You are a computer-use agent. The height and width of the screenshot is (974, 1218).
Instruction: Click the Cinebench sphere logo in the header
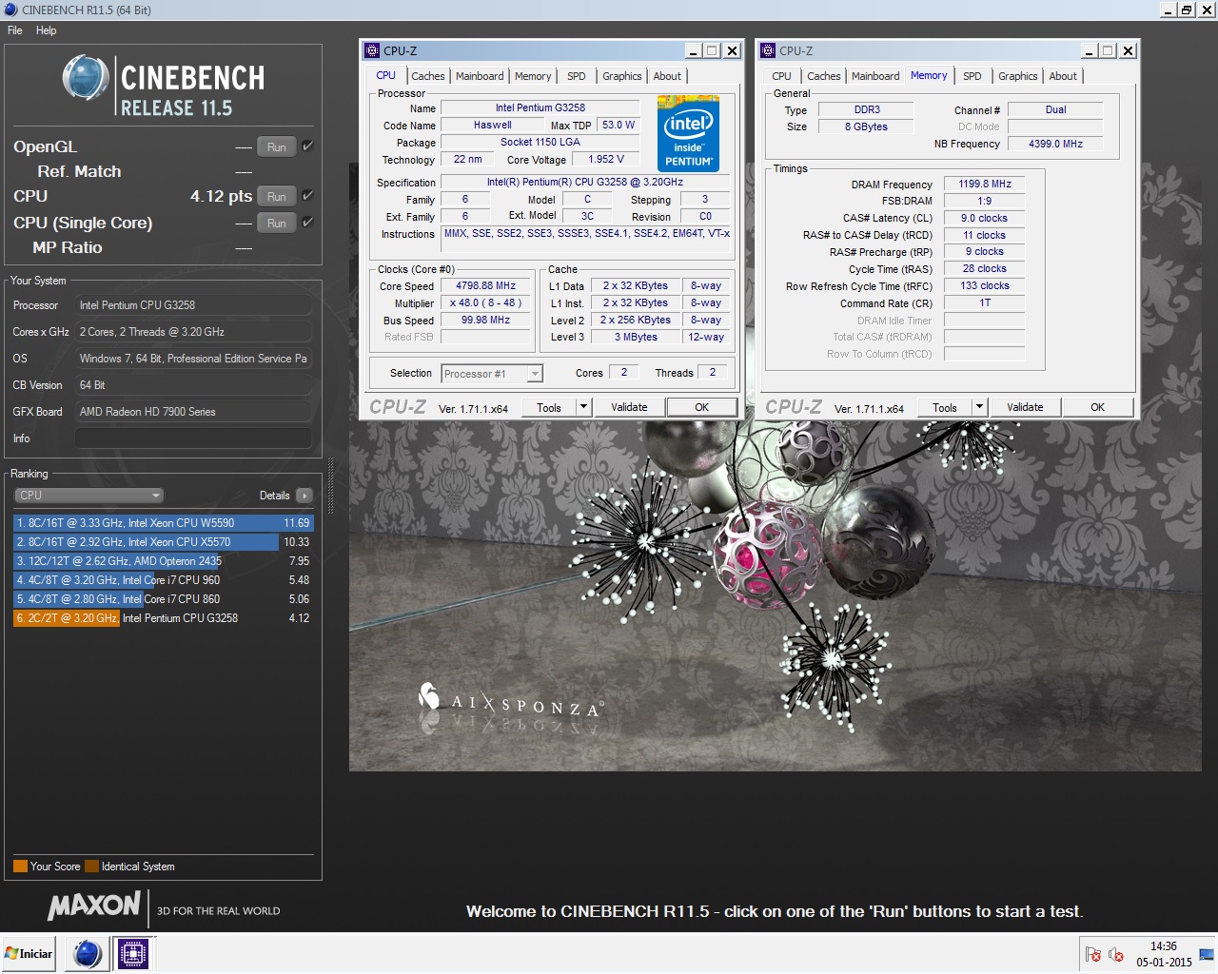(x=85, y=78)
